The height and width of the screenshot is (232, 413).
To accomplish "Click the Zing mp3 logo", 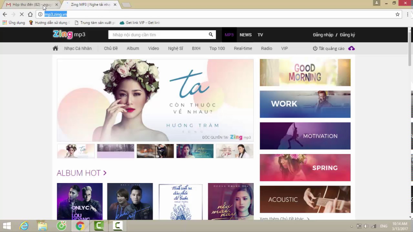I will point(69,34).
